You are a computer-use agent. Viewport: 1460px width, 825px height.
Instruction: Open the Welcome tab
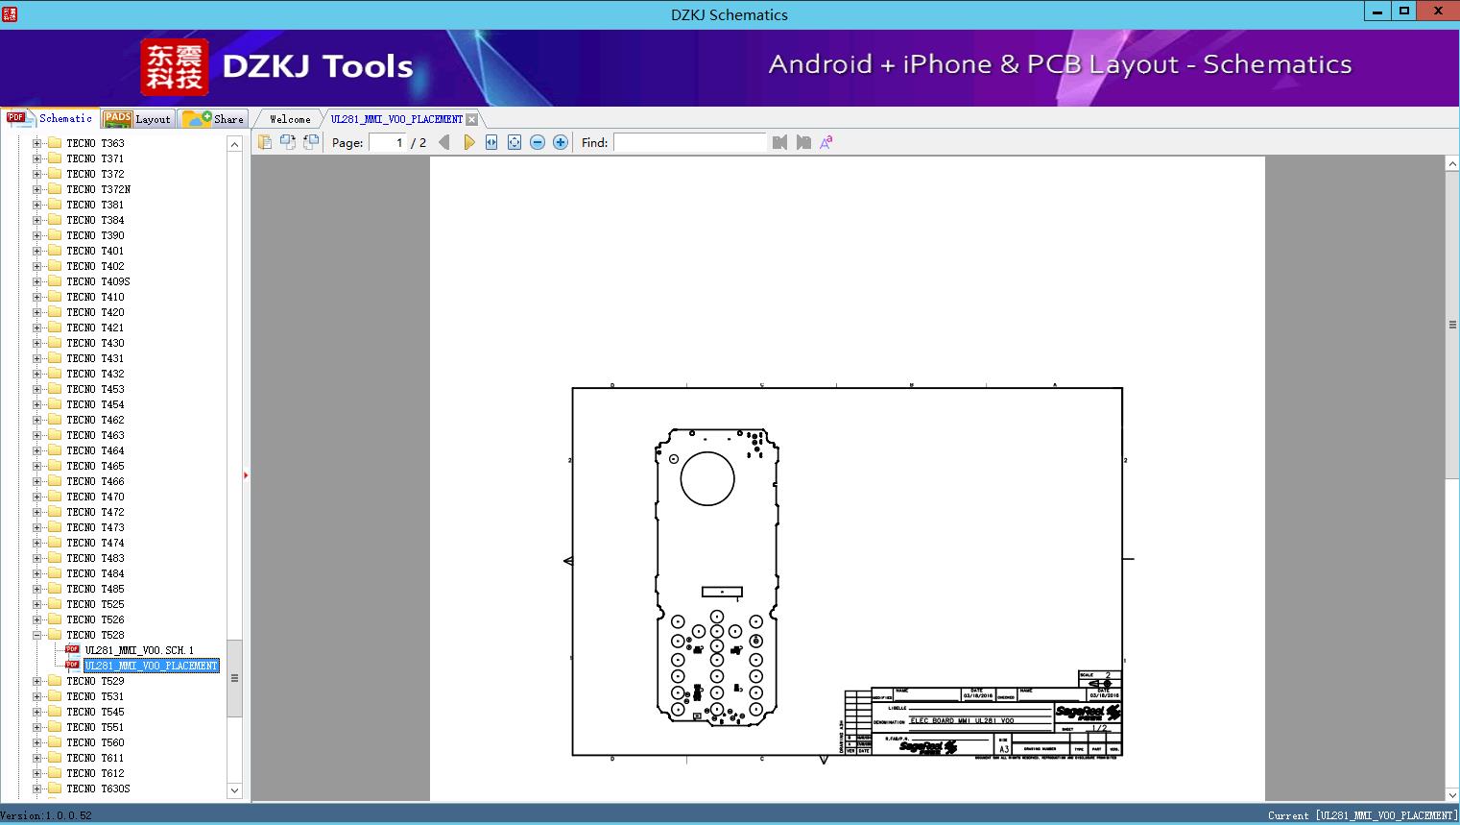click(290, 119)
